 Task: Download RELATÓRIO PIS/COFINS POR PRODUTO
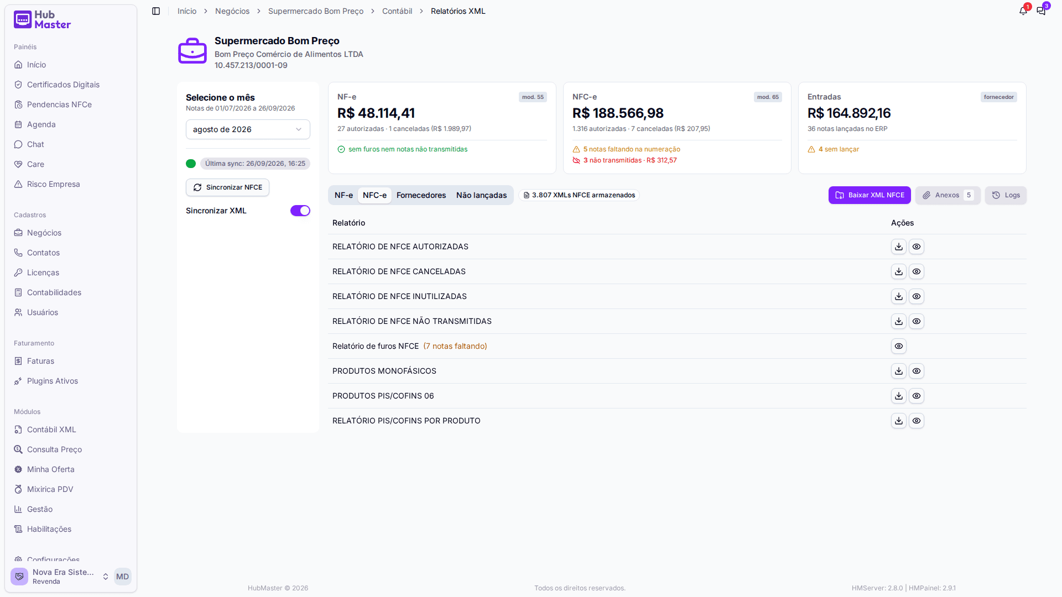pos(899,421)
